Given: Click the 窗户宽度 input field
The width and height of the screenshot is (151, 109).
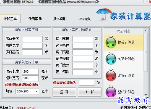Looking at the screenshot, I should pyautogui.click(x=83, y=59).
